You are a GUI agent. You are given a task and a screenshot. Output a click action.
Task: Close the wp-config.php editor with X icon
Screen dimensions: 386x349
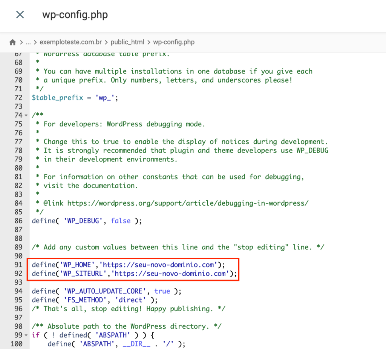click(x=20, y=15)
